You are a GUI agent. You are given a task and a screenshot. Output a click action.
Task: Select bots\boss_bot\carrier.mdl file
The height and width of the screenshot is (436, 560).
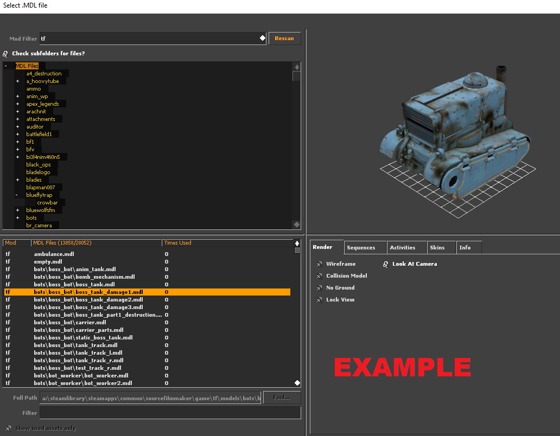147,322
